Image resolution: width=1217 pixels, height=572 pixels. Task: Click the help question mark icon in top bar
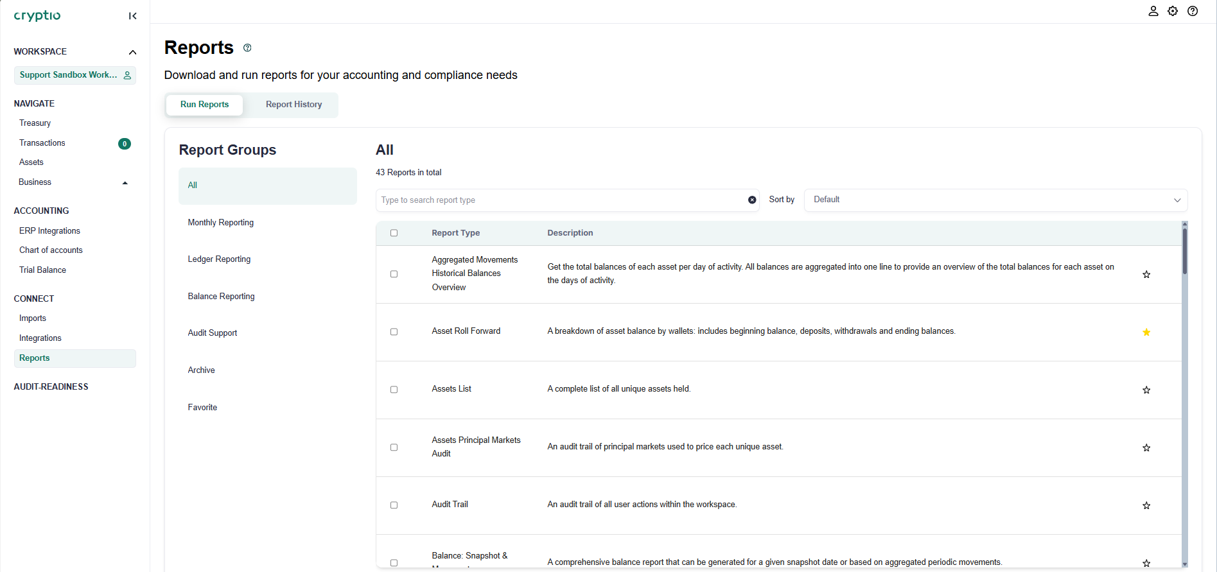point(1193,11)
